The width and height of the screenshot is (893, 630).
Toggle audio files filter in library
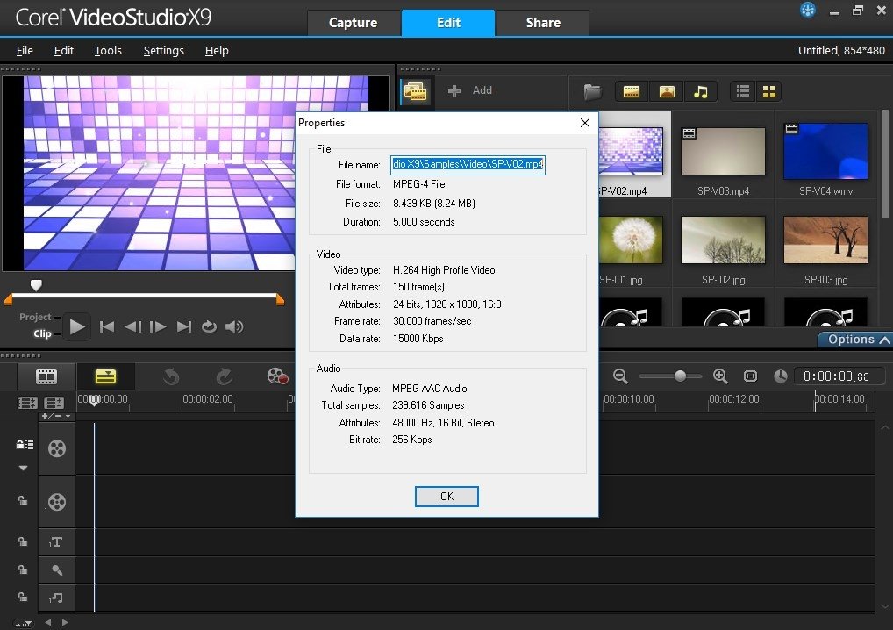tap(701, 91)
